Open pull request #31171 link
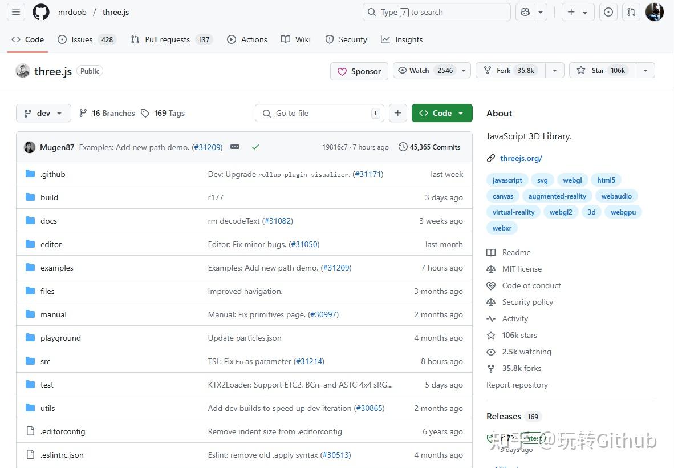This screenshot has width=674, height=468. [368, 174]
